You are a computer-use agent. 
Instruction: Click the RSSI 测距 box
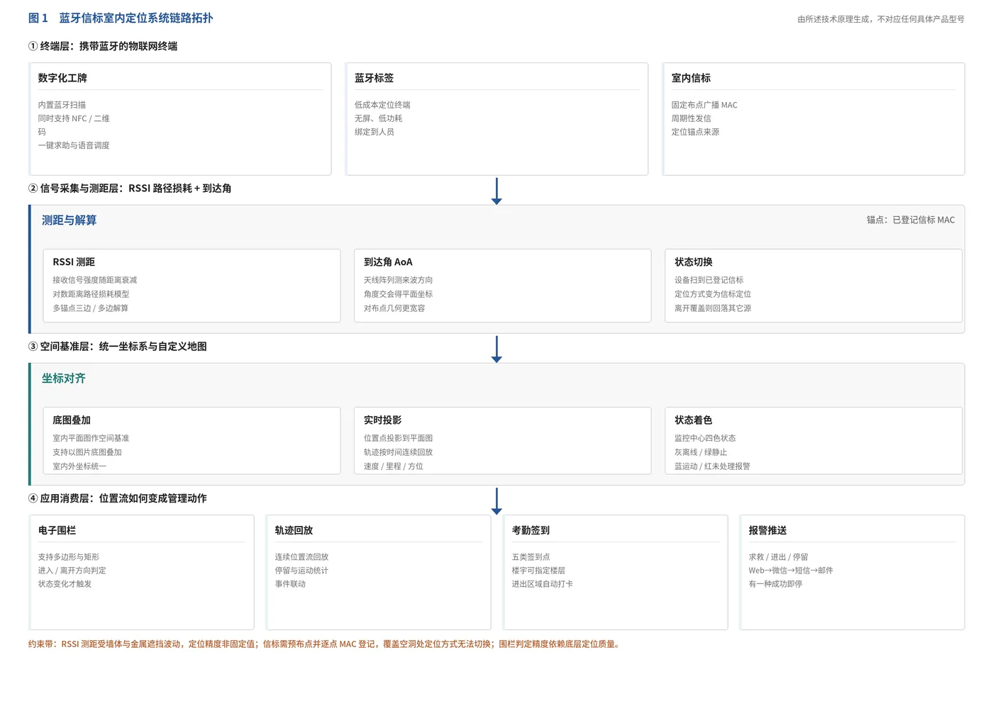click(192, 286)
